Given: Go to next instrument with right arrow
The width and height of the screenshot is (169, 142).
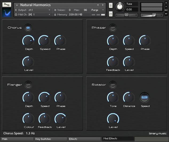Looking at the screenshot, I should tap(103, 5).
